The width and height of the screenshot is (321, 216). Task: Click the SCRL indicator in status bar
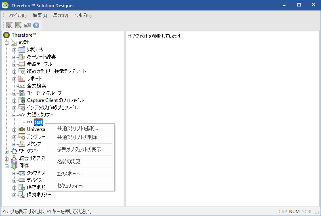pos(307,212)
